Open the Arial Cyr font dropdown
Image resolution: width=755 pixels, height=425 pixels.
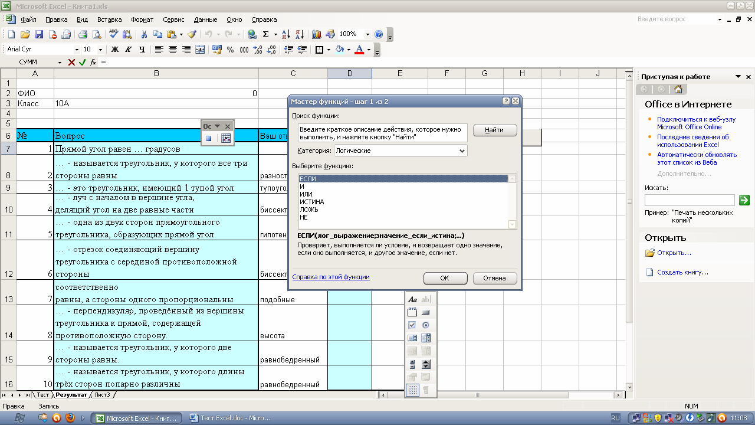coord(77,50)
